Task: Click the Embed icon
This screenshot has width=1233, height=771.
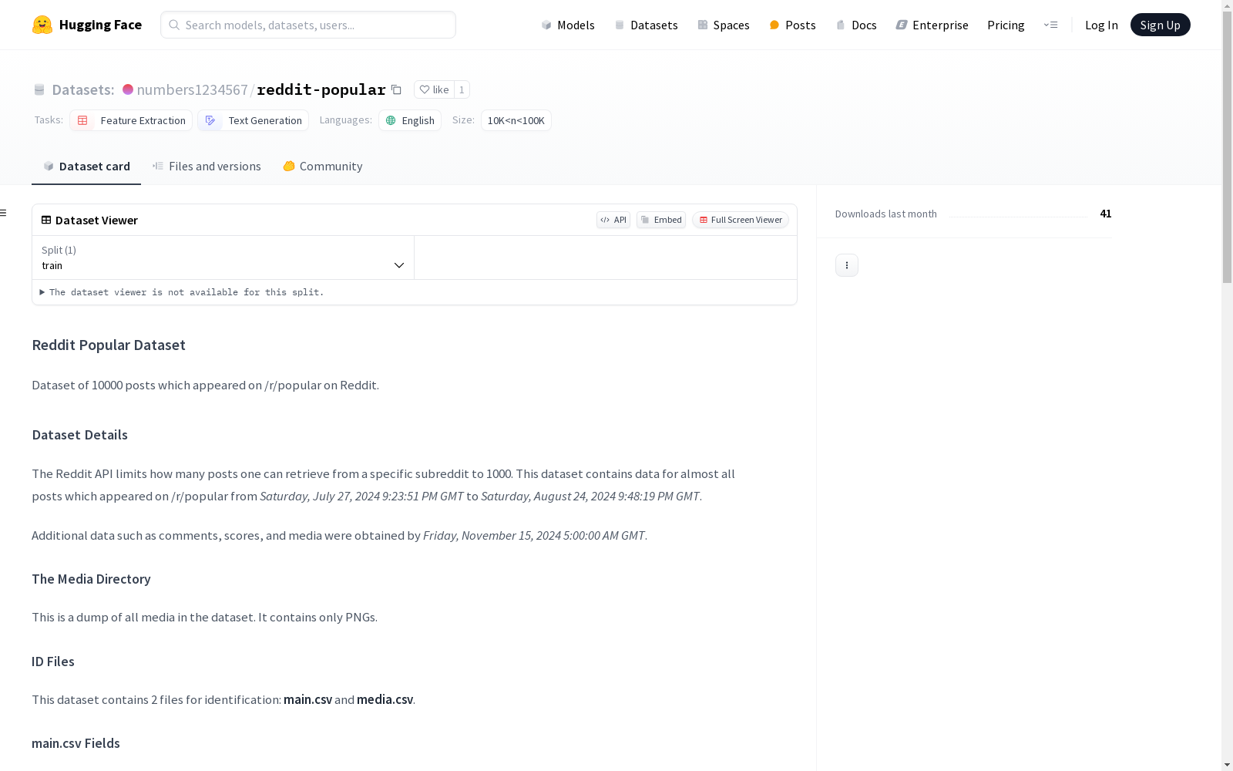Action: [x=646, y=220]
